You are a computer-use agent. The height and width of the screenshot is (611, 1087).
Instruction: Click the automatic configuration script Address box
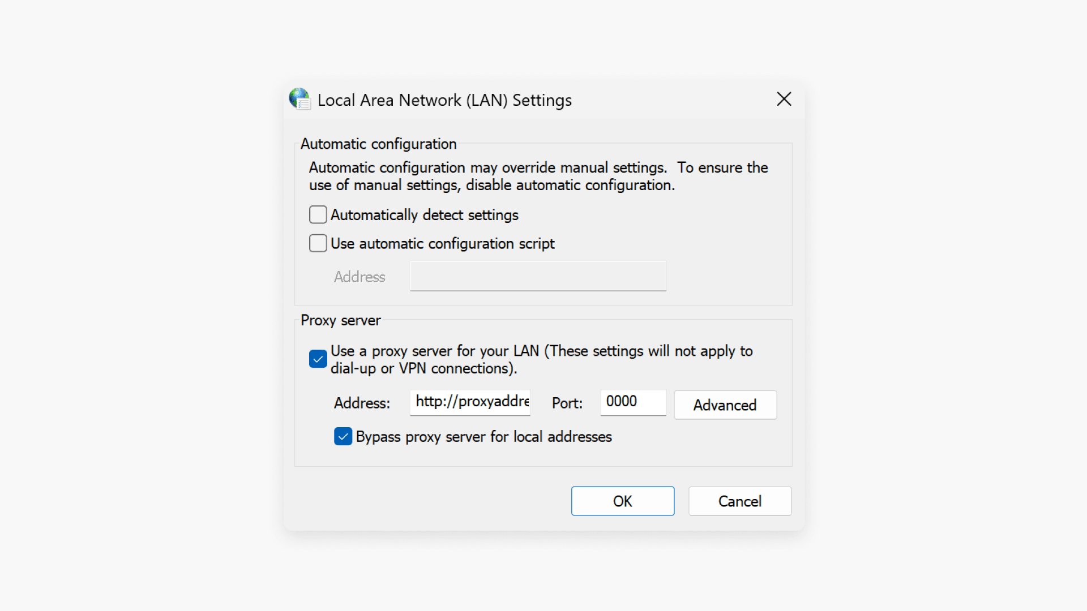[537, 277]
